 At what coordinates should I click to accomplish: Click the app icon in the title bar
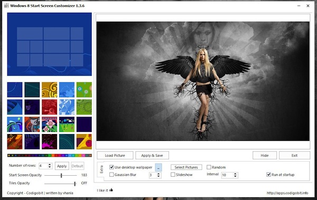click(x=6, y=6)
